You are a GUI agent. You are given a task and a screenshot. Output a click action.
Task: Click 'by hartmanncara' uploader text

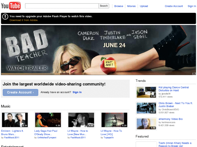click(x=167, y=122)
